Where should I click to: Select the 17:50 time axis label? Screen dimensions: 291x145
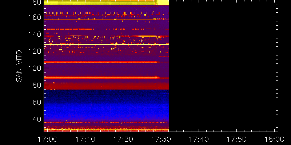pos(236,139)
